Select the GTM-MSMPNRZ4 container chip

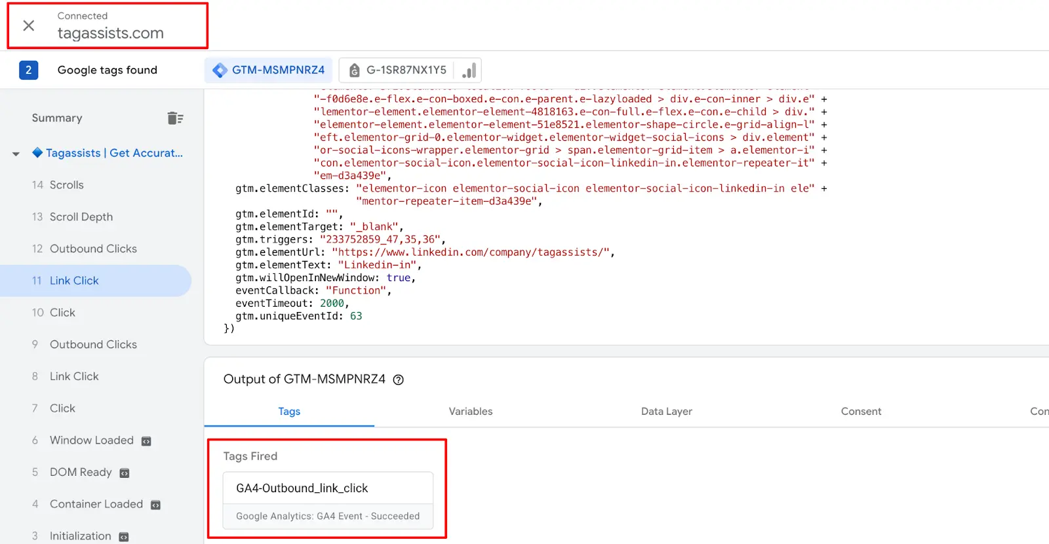tap(269, 70)
